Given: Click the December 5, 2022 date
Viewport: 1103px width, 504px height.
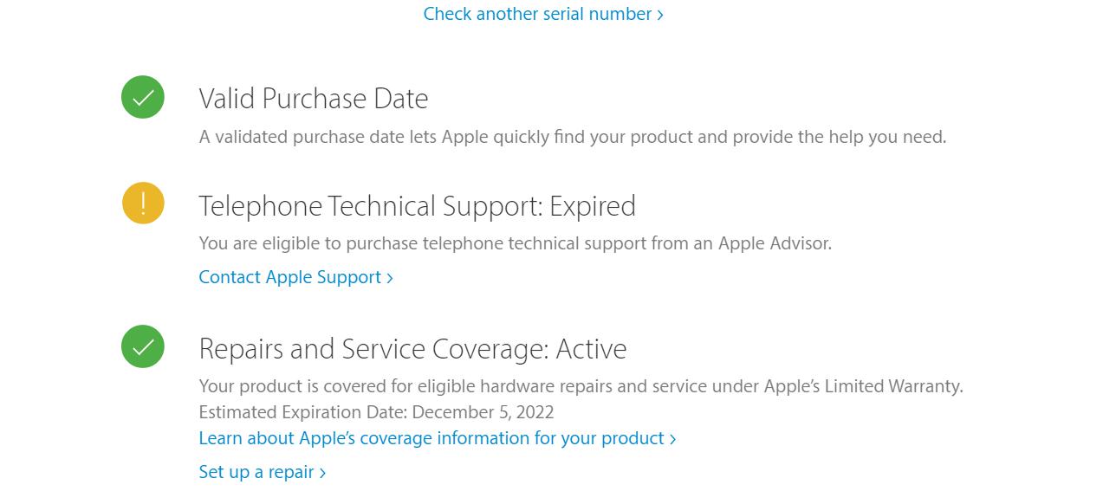Looking at the screenshot, I should coord(483,412).
